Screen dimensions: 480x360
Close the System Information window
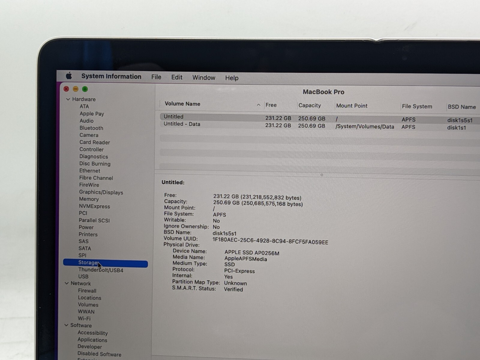tap(67, 89)
